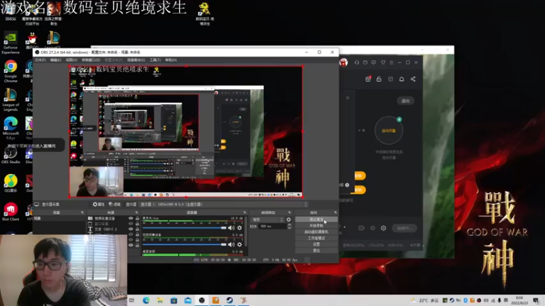545x306 pixels.
Task: Mute the 视频采集设备 speaker icon in mixer
Action: [x=231, y=244]
